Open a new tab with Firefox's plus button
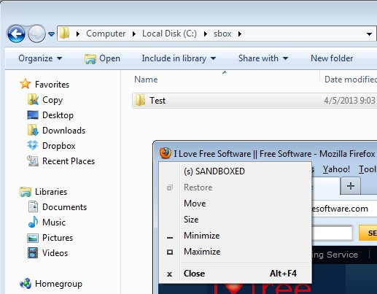Image resolution: width=377 pixels, height=294 pixels. [x=351, y=186]
